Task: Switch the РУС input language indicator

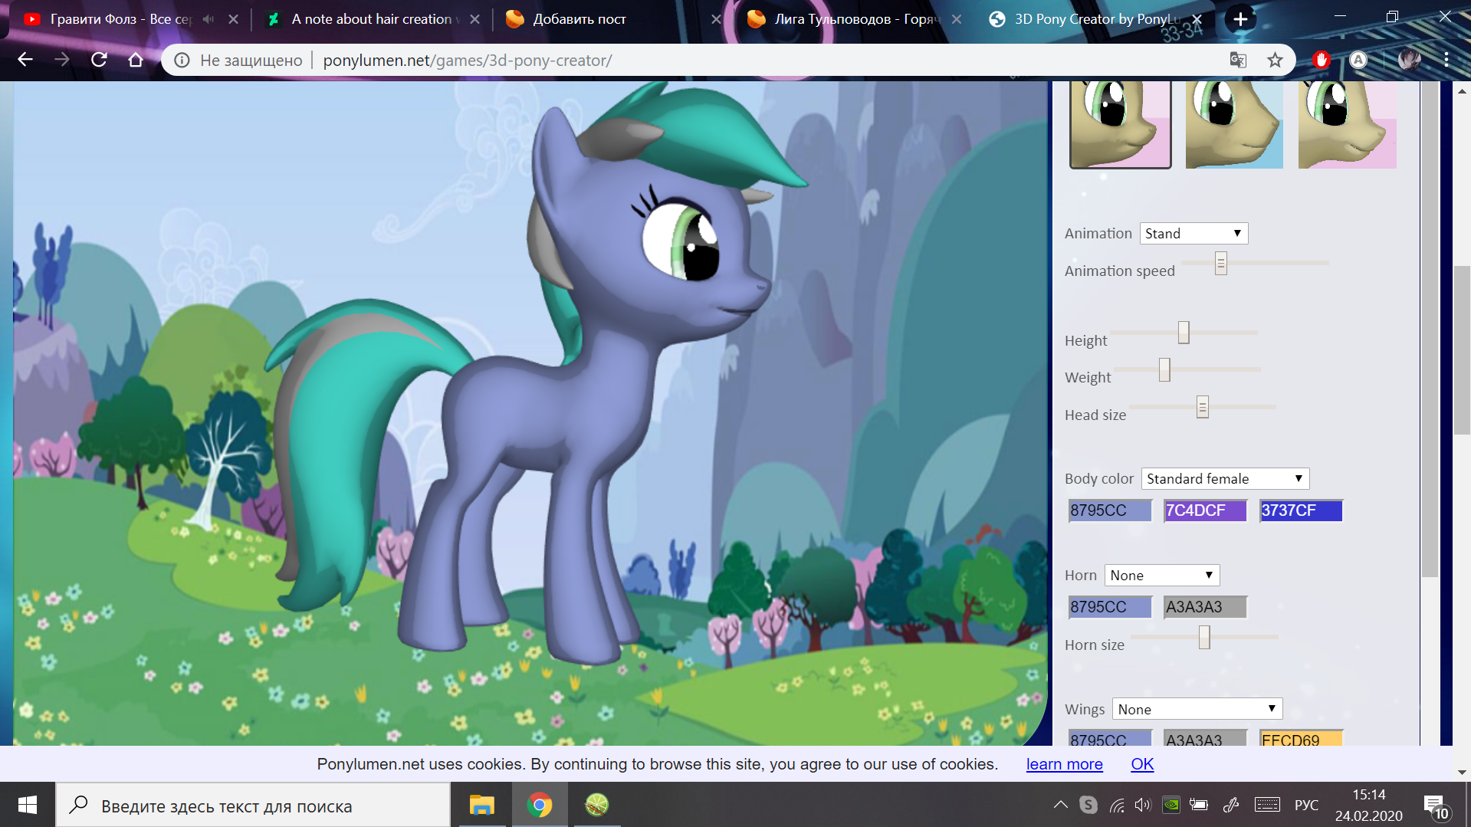Action: pyautogui.click(x=1306, y=805)
